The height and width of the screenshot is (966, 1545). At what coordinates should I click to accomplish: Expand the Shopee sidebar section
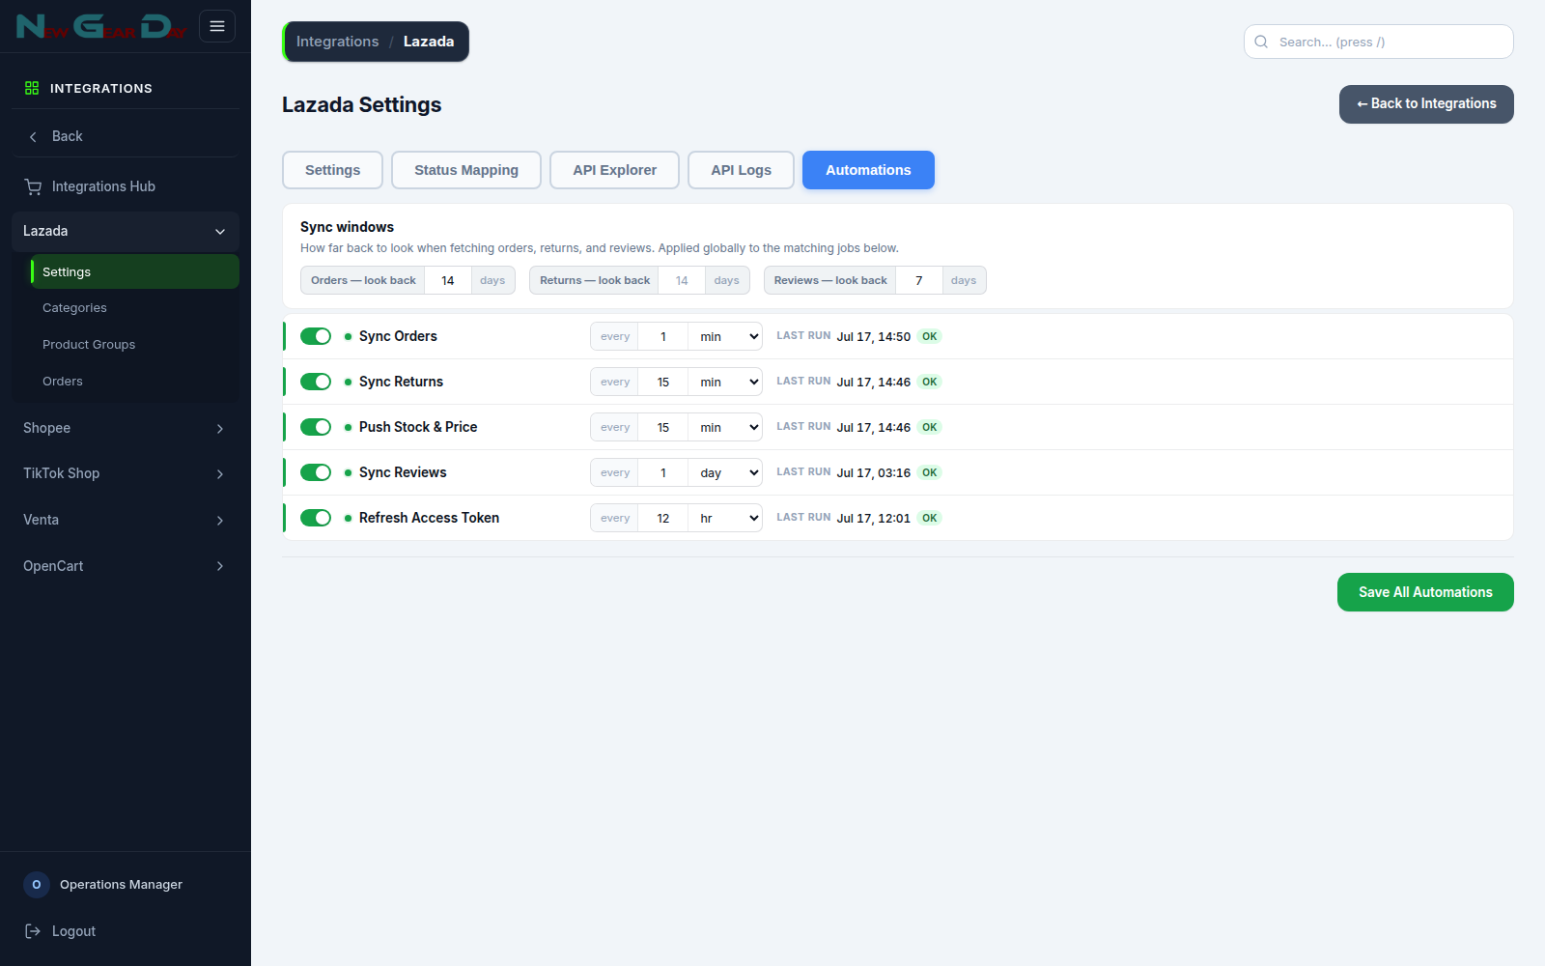[x=126, y=428]
